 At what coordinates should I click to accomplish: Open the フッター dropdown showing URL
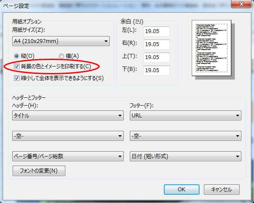coord(186,115)
